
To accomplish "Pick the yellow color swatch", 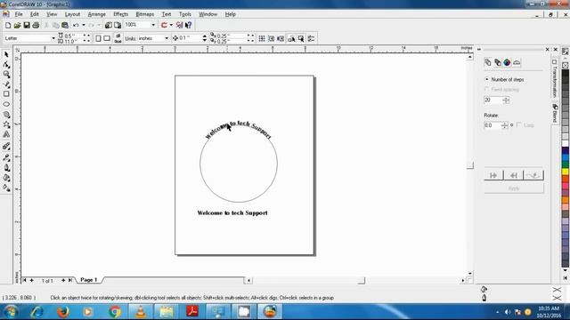I will [566, 171].
